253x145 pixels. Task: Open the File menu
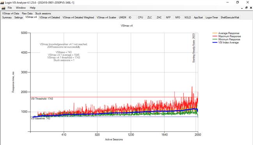[10, 8]
